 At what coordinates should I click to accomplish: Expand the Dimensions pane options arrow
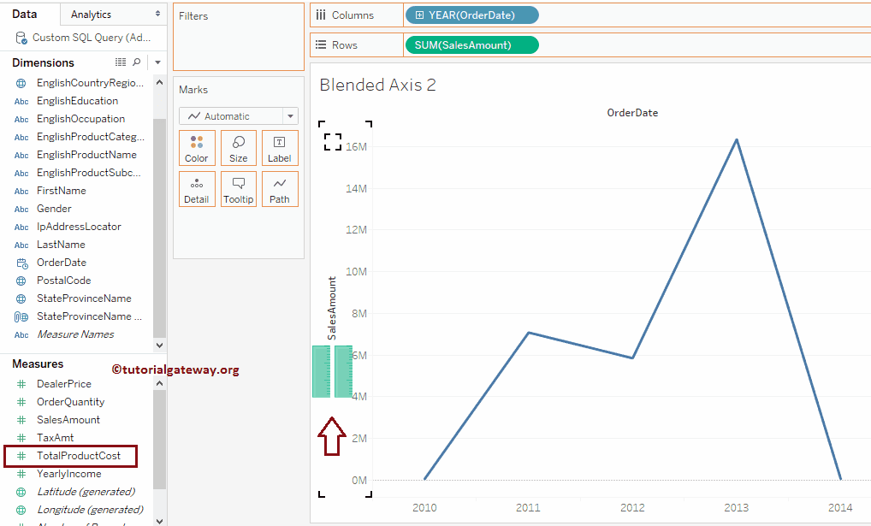157,62
